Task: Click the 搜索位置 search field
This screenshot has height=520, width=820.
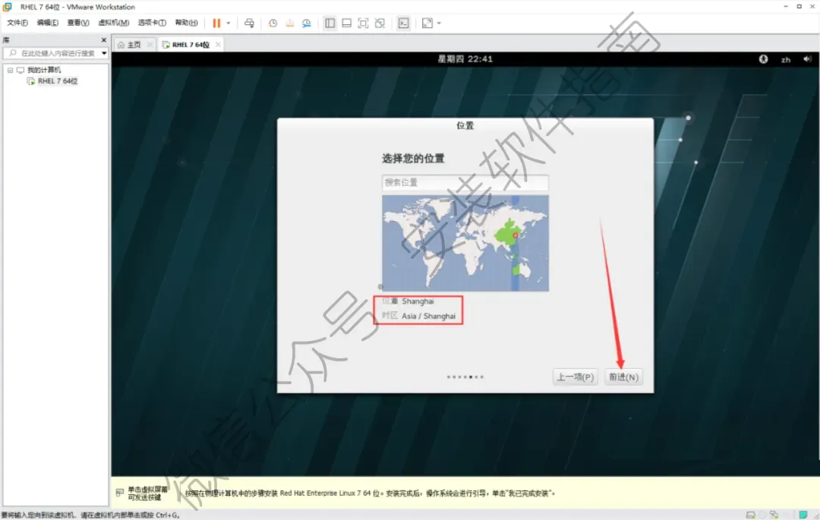Action: [465, 182]
